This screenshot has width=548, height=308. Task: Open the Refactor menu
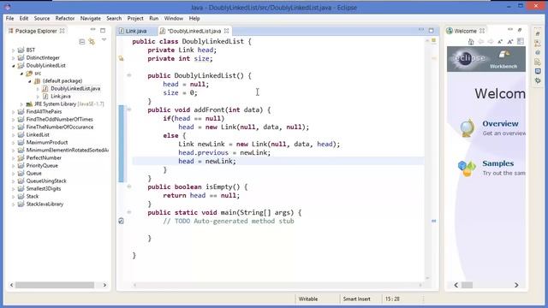(x=65, y=19)
